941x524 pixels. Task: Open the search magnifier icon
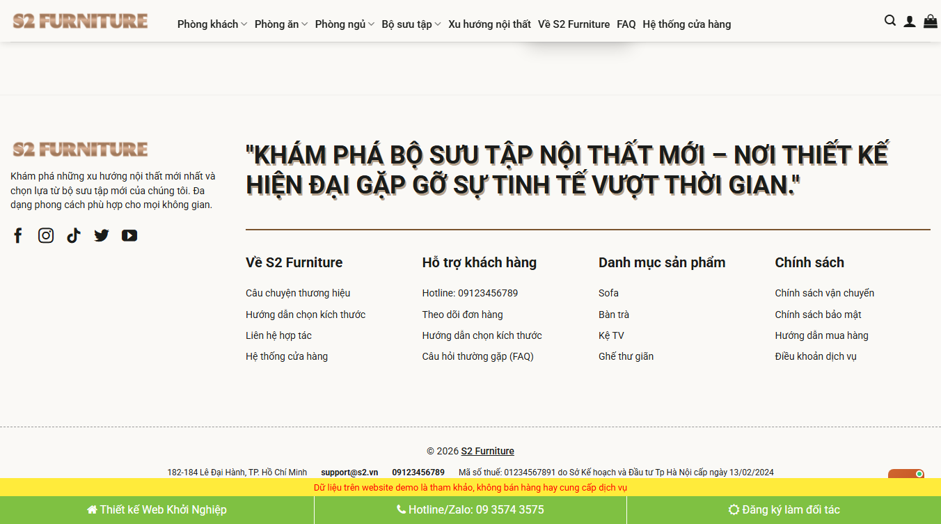tap(890, 21)
